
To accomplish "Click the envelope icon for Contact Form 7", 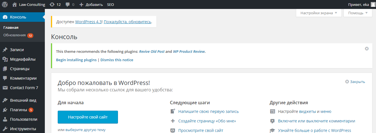I will pos(5,88).
